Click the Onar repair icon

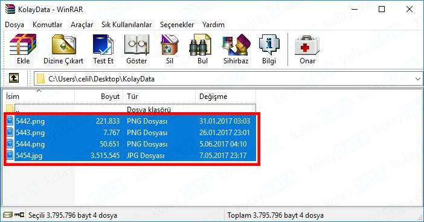pyautogui.click(x=307, y=45)
